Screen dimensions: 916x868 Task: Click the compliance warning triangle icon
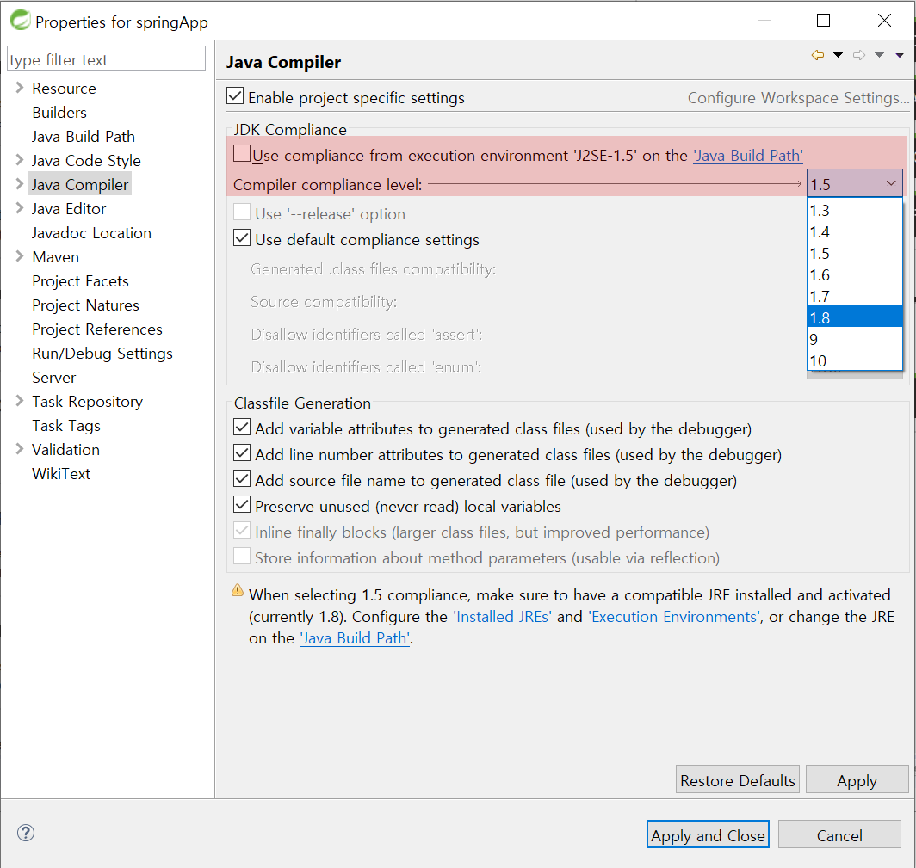tap(238, 590)
